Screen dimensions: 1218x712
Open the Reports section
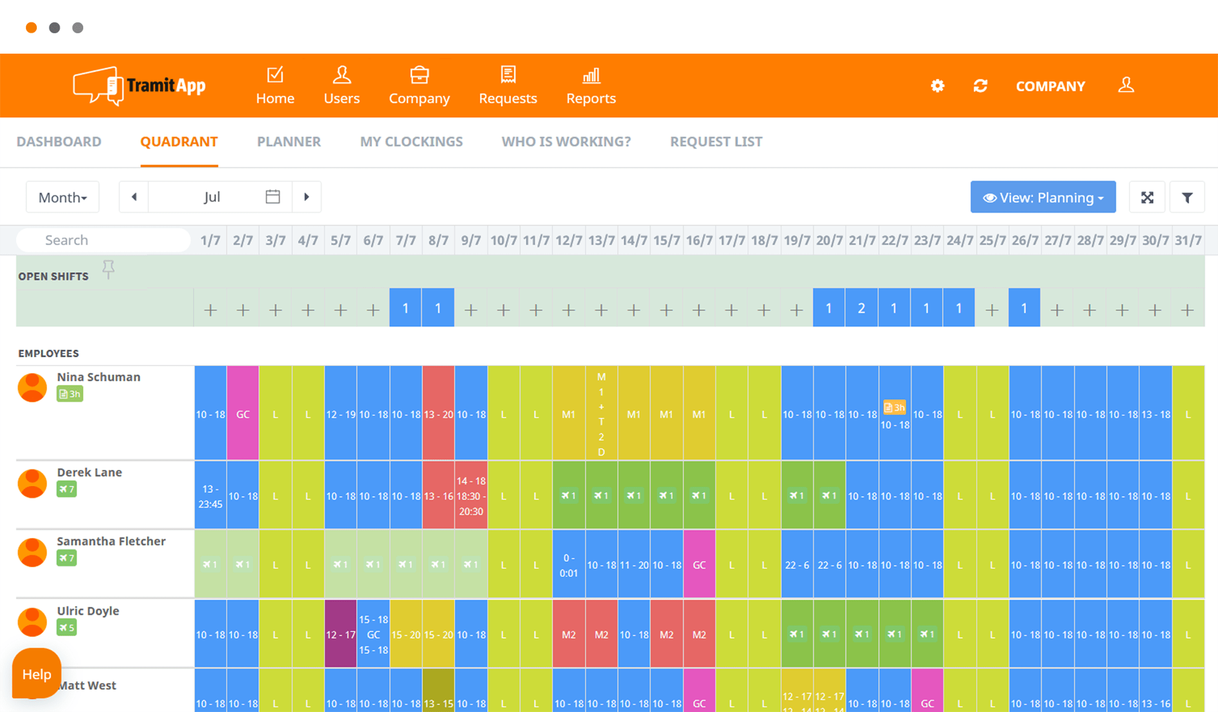[591, 86]
